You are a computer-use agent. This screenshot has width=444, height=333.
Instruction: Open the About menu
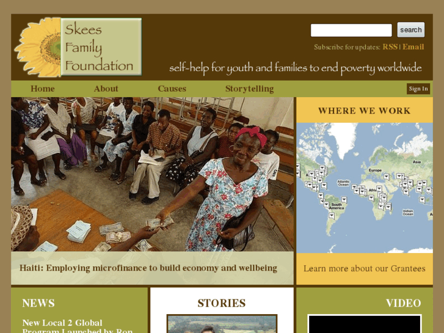click(x=106, y=89)
